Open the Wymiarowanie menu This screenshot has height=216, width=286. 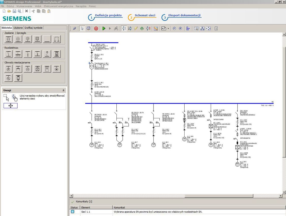coord(24,6)
